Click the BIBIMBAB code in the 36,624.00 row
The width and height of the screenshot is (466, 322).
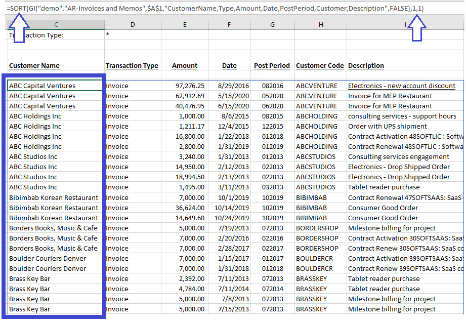point(311,208)
